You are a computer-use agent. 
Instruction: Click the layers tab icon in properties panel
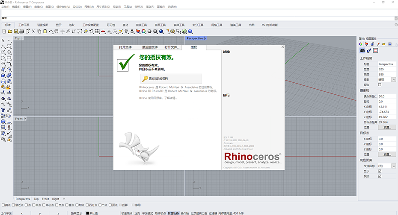point(366,44)
